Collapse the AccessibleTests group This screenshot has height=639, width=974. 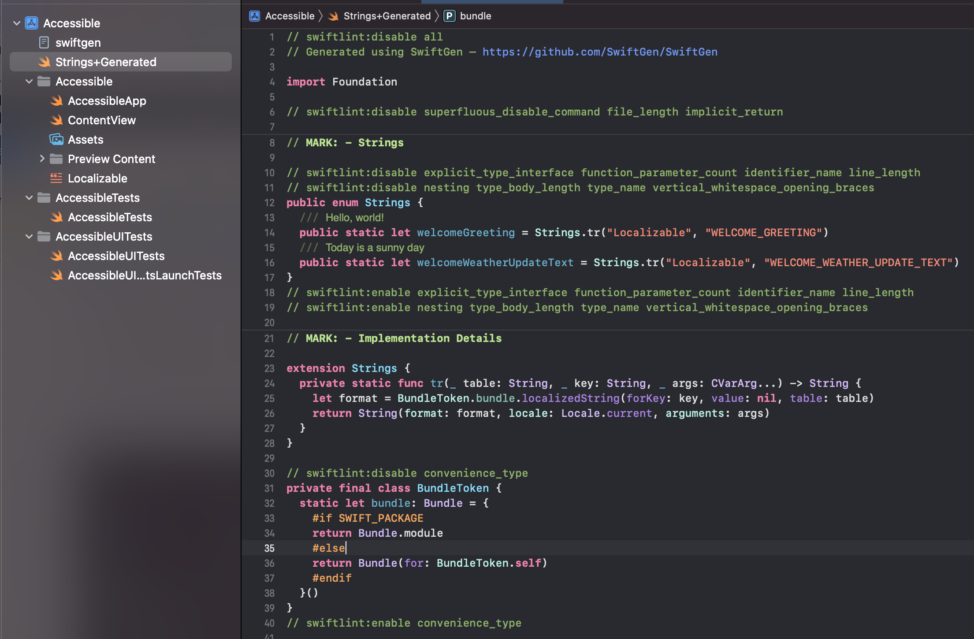pyautogui.click(x=29, y=198)
